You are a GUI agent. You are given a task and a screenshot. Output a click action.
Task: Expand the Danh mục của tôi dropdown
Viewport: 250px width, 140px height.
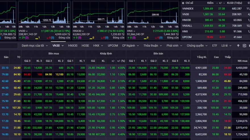34,46
